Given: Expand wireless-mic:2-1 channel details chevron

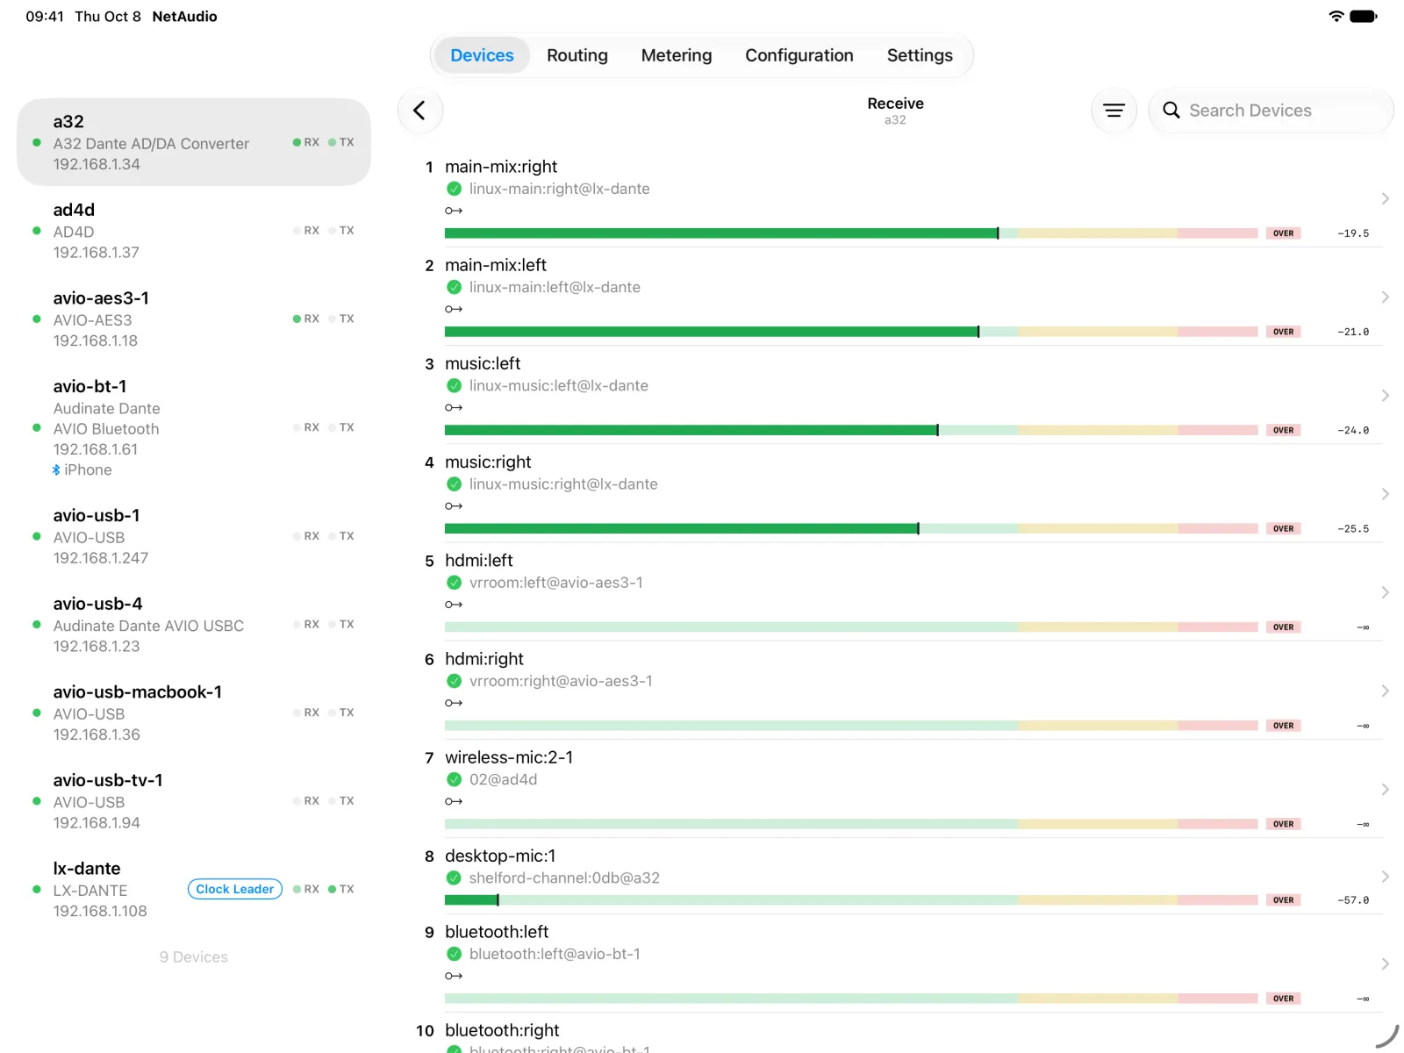Looking at the screenshot, I should tap(1385, 790).
